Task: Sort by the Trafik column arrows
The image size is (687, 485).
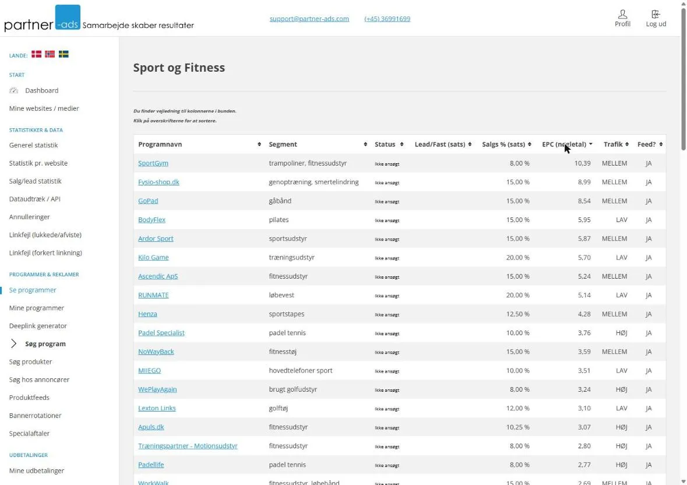Action: coord(627,144)
